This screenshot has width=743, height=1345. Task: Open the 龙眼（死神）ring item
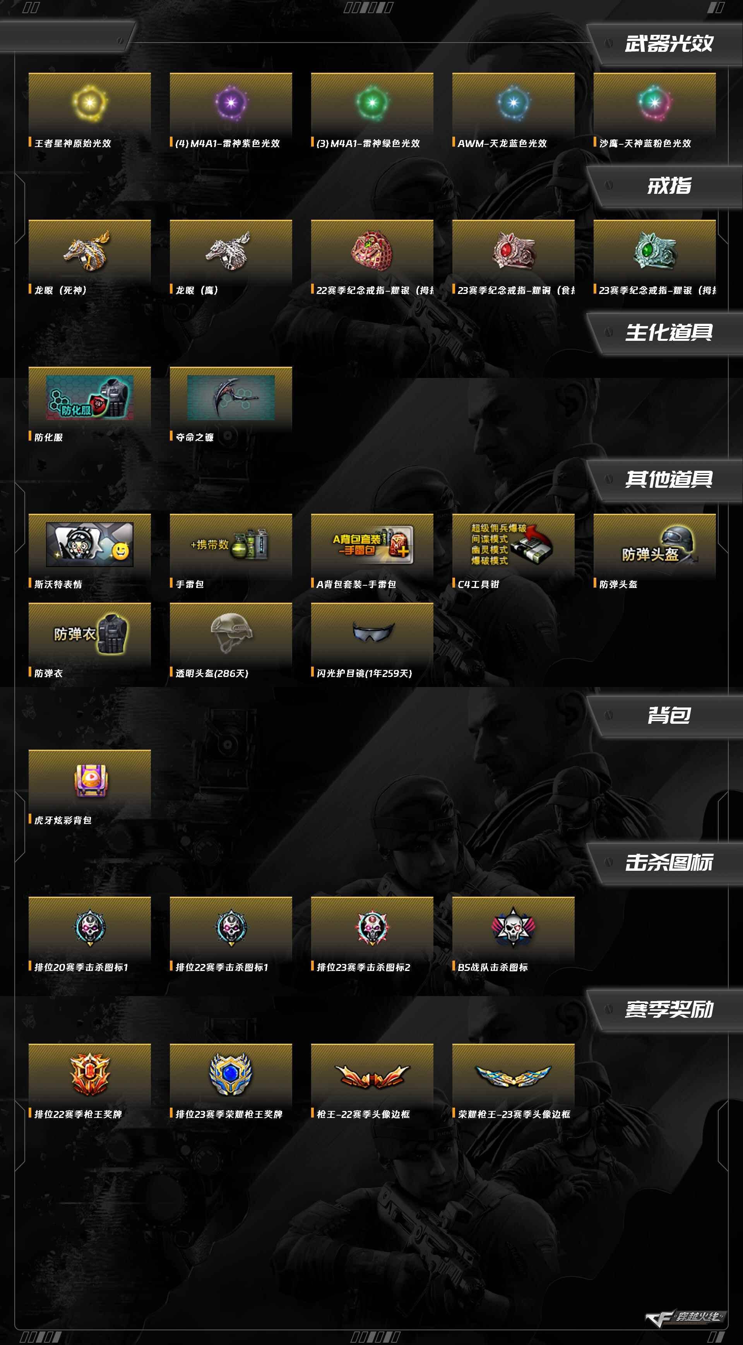89,251
